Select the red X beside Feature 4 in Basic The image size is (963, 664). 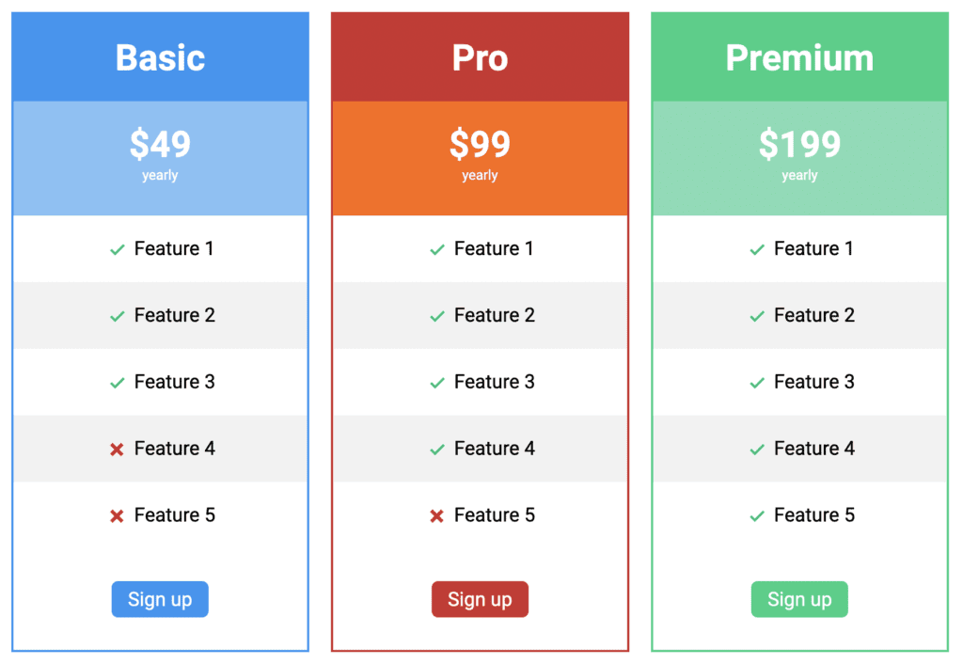117,449
